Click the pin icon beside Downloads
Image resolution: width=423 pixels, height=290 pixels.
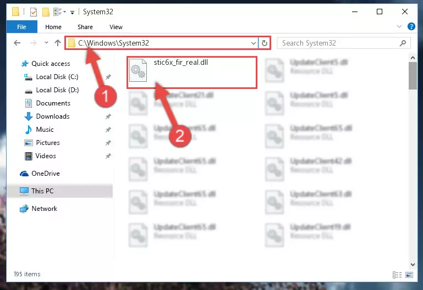(x=108, y=116)
